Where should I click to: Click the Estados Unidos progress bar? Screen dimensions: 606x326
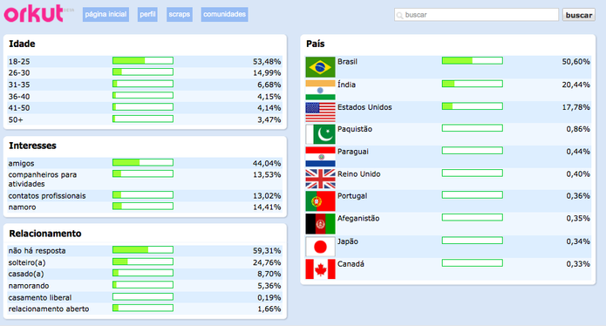(x=473, y=106)
